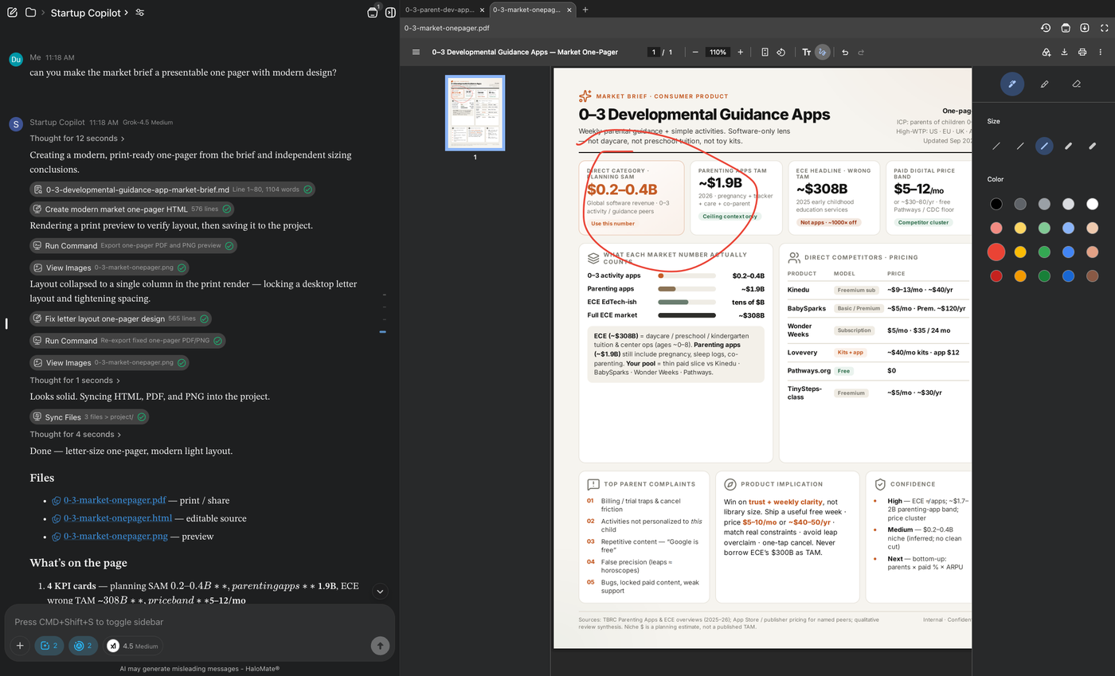Jump to bottom of chat arrow
Screen dimensions: 1115x676
tap(380, 591)
